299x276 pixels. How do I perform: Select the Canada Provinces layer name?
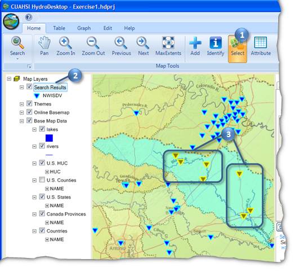pos(66,214)
